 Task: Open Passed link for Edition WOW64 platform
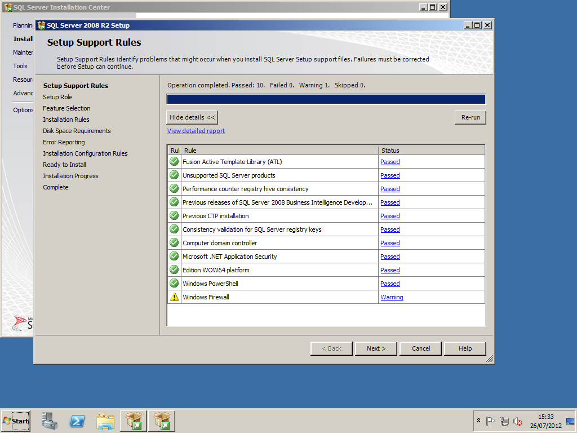pyautogui.click(x=390, y=270)
